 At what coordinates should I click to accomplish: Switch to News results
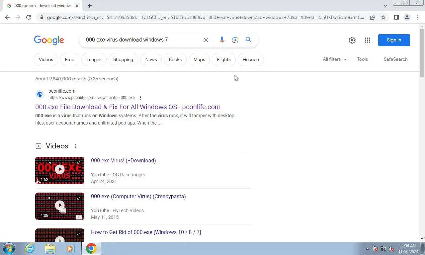[x=151, y=59]
